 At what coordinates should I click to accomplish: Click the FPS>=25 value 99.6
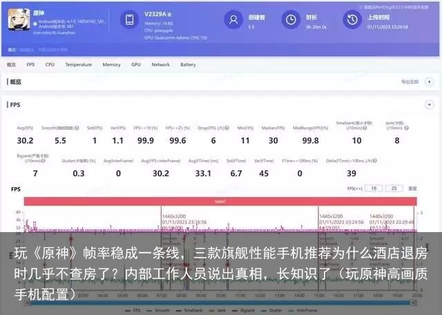[177, 140]
